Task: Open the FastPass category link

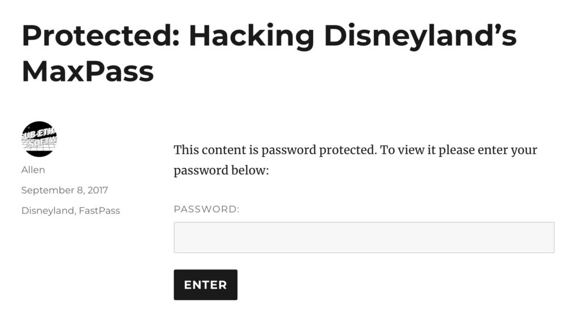Action: [x=100, y=210]
